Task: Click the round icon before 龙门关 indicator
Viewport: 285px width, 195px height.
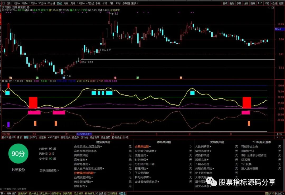Action: (3, 81)
